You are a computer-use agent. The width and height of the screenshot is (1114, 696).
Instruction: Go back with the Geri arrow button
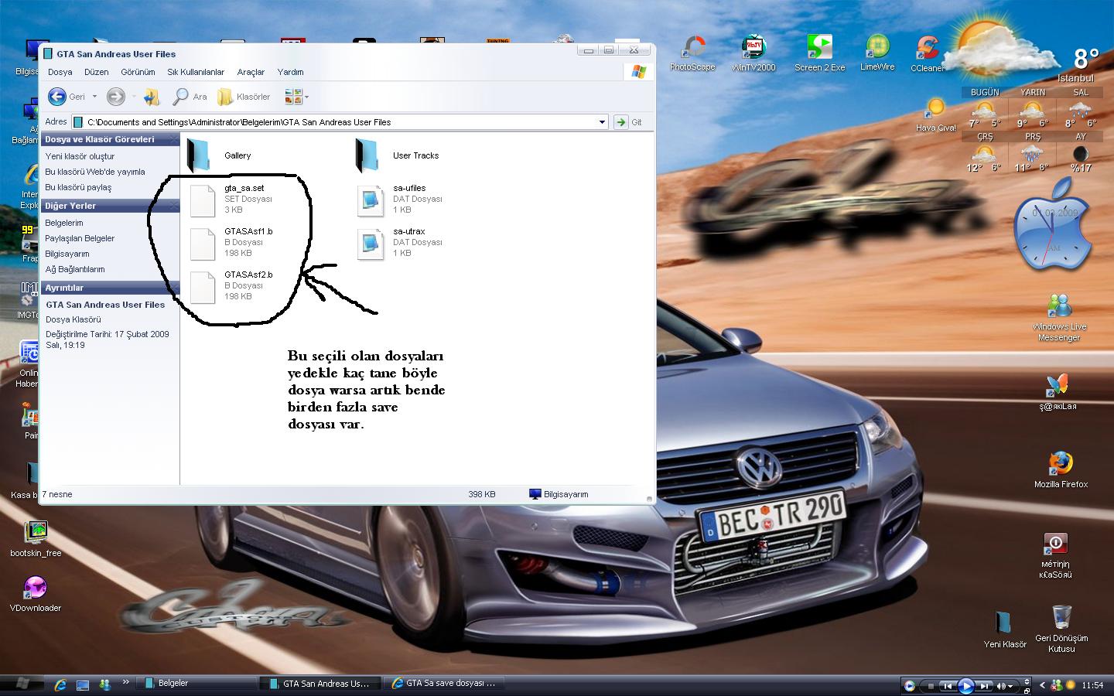pyautogui.click(x=67, y=97)
